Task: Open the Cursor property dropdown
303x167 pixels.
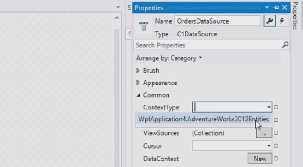Action: [269, 145]
